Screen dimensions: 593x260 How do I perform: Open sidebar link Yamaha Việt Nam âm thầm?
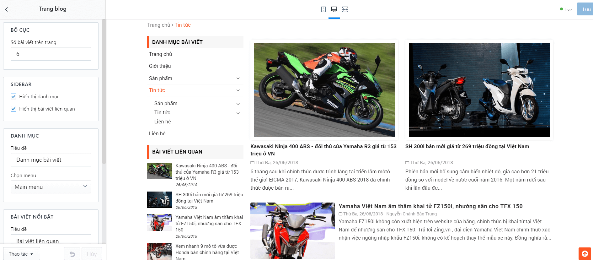tap(209, 223)
